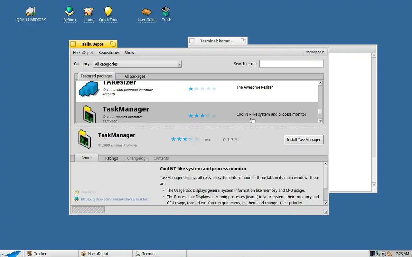Viewport: 412px width, 257px height.
Task: Click the description pane scrollbar thumb
Action: point(325,178)
